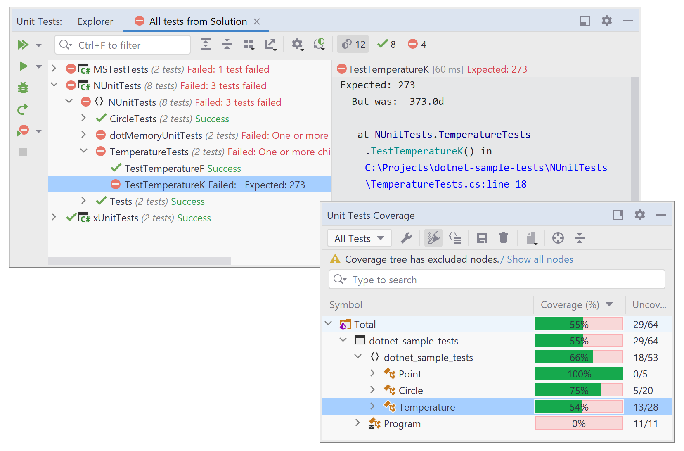This screenshot has width=684, height=451.
Task: Delete coverage data using trash icon
Action: click(504, 238)
